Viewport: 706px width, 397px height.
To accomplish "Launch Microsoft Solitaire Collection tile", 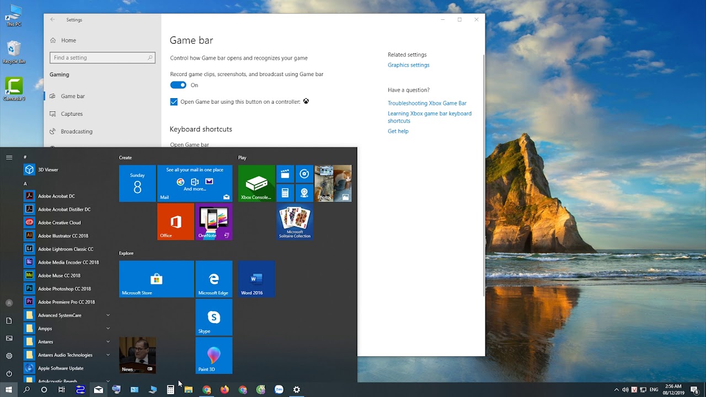I will coord(295,222).
